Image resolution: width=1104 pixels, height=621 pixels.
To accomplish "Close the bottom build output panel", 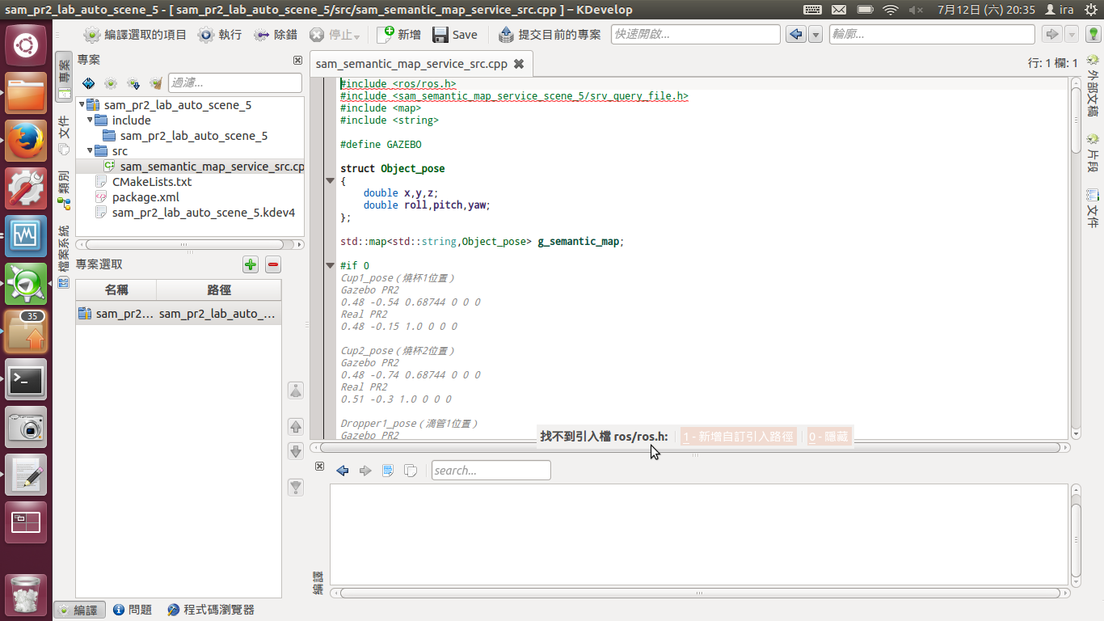I will click(319, 467).
